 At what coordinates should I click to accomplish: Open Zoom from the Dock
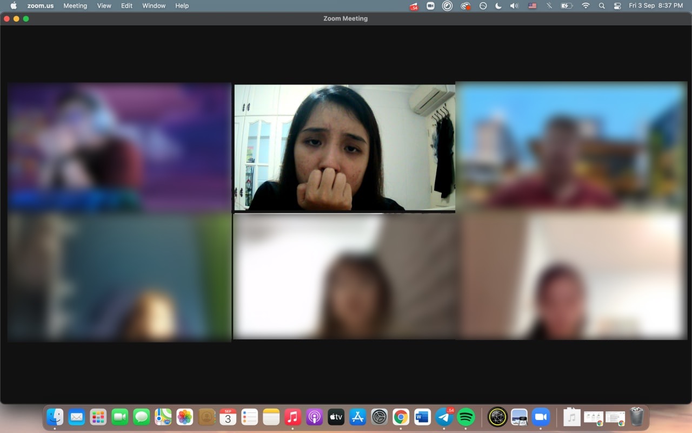tap(541, 417)
